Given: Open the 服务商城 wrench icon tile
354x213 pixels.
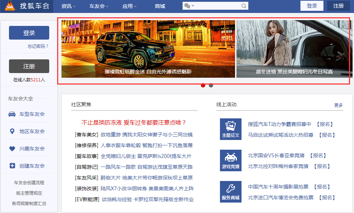Looking at the screenshot, I should [x=230, y=191].
